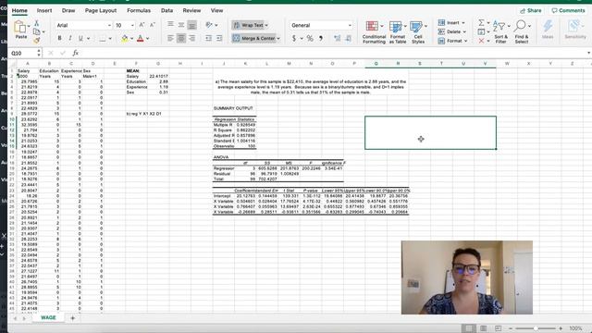Open Find & Select magnifier
Image resolution: width=592 pixels, height=333 pixels.
522,32
